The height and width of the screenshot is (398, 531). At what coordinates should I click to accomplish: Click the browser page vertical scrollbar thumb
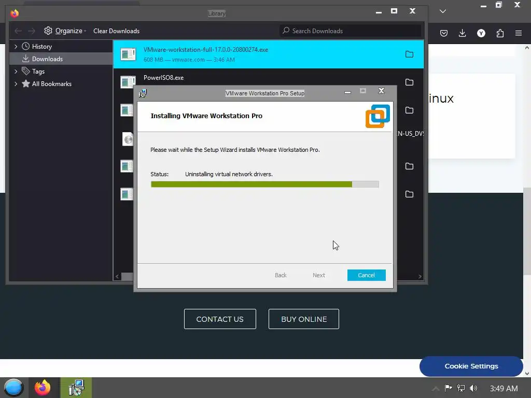[527, 231]
